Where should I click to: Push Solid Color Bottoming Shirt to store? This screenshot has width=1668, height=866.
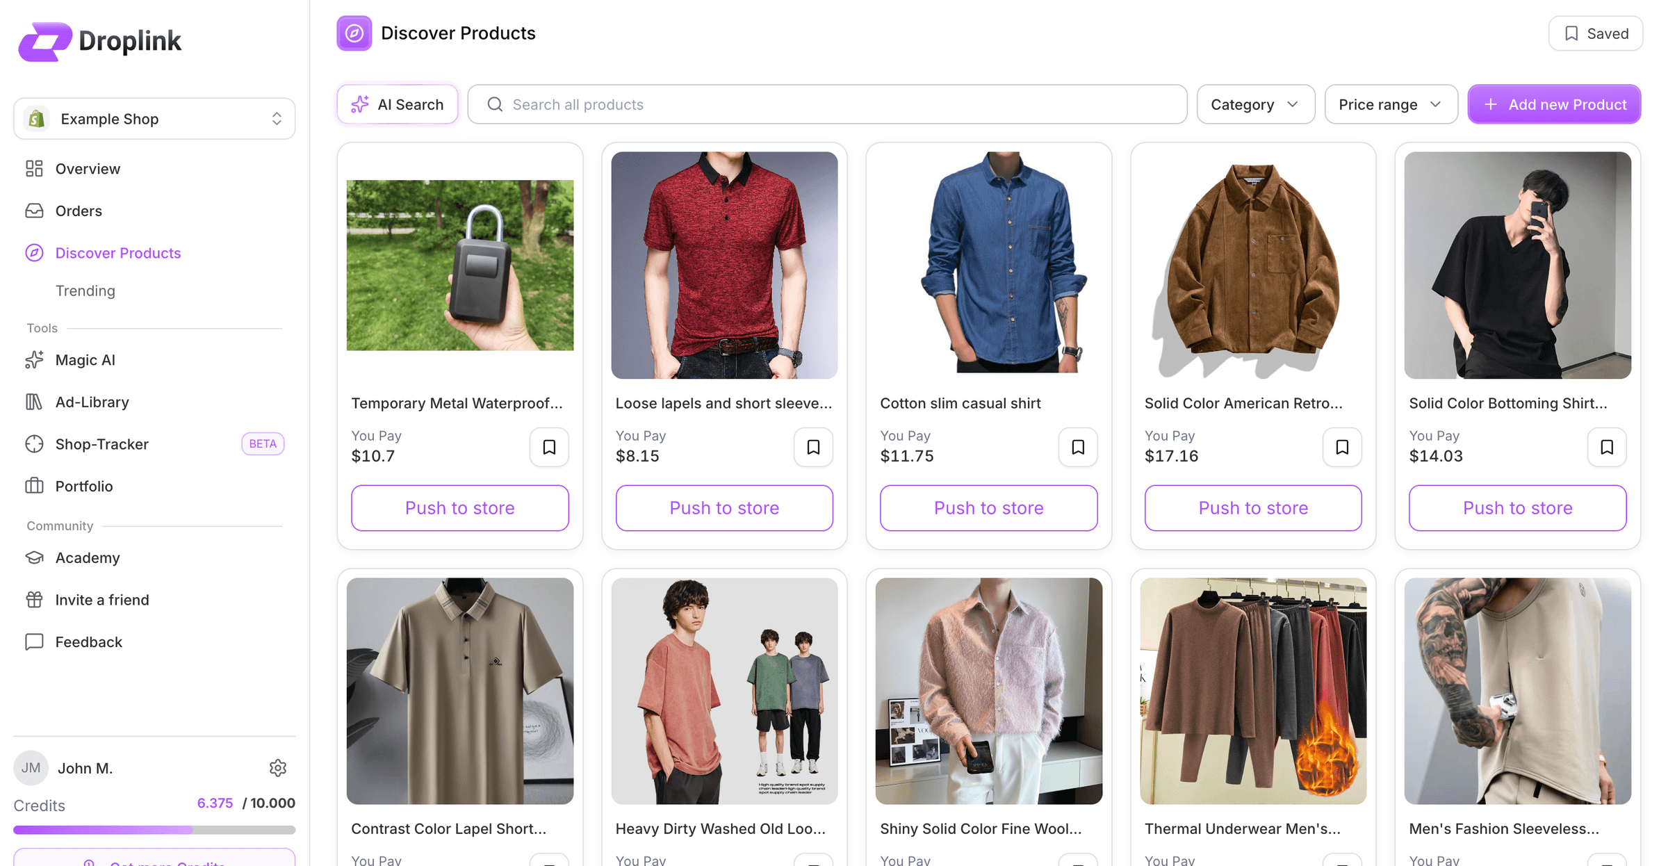click(x=1518, y=508)
